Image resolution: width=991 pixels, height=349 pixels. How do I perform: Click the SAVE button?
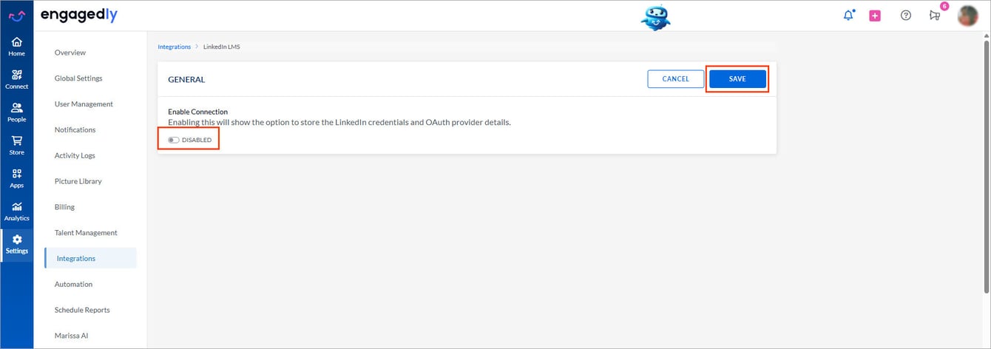coord(737,79)
